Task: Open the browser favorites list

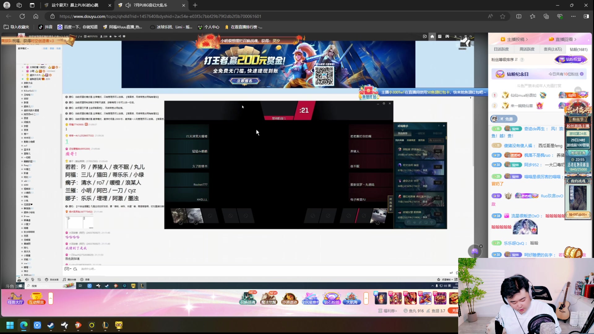Action: [x=532, y=16]
